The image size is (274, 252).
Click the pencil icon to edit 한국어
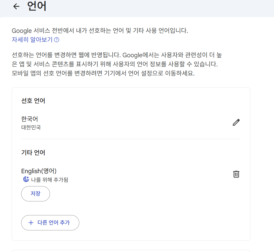click(236, 122)
